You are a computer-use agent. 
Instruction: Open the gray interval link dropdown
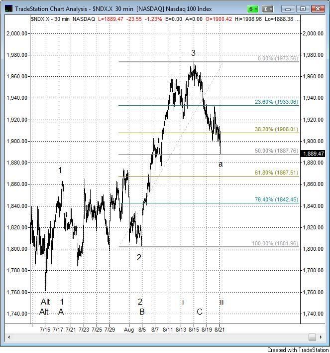[x=270, y=8]
